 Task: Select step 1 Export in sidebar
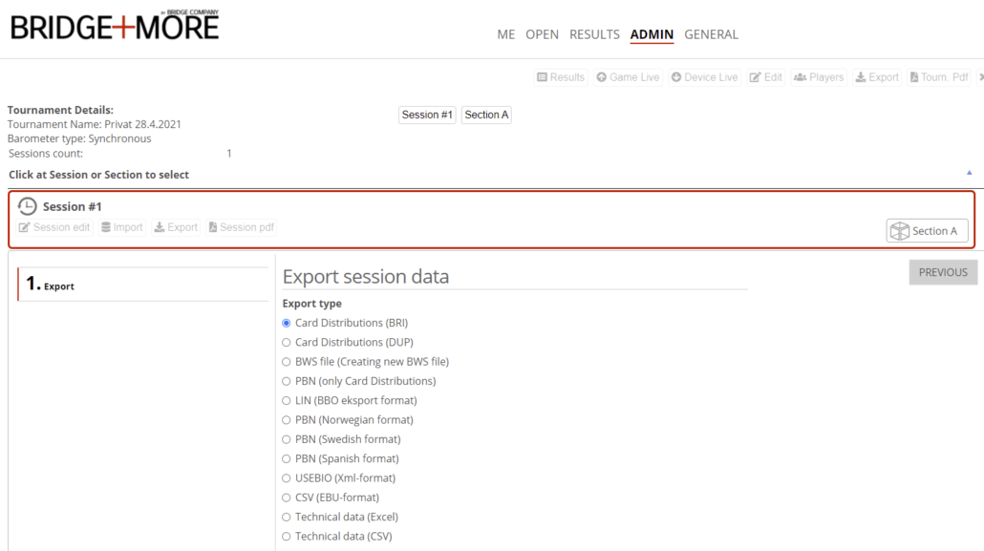click(58, 285)
